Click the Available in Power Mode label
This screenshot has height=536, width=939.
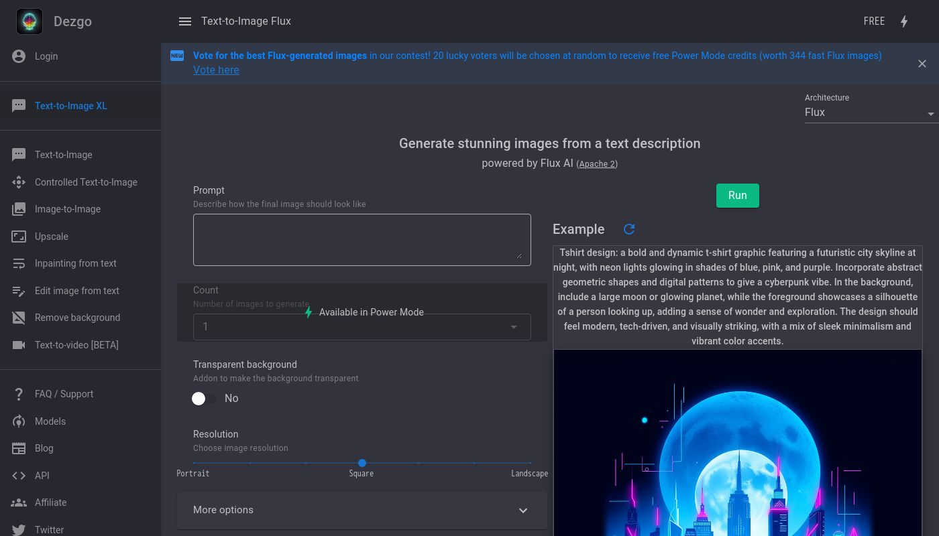(372, 312)
